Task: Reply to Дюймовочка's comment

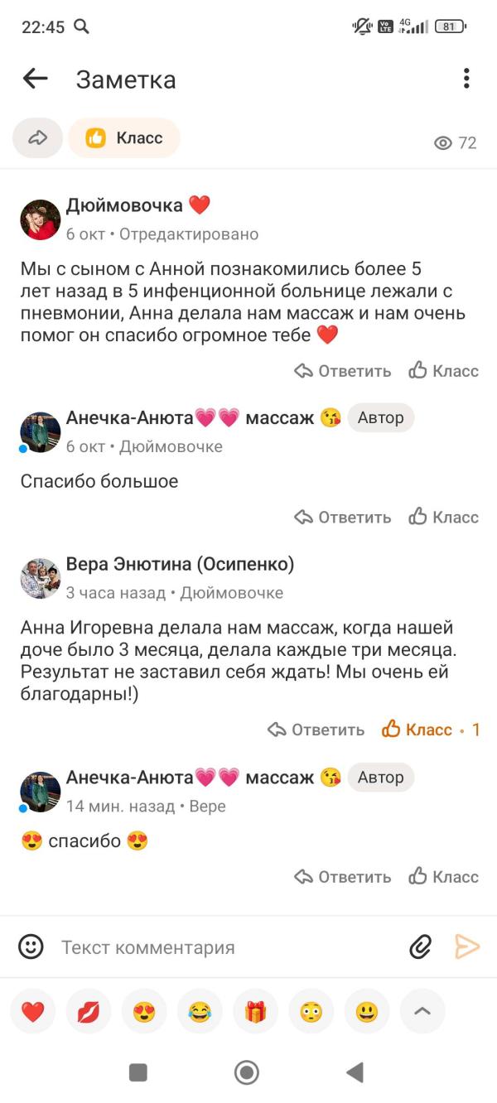Action: (x=343, y=371)
